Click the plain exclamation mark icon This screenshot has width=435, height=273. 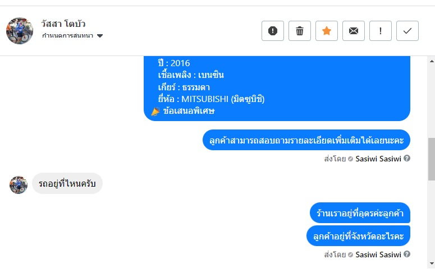click(x=381, y=31)
